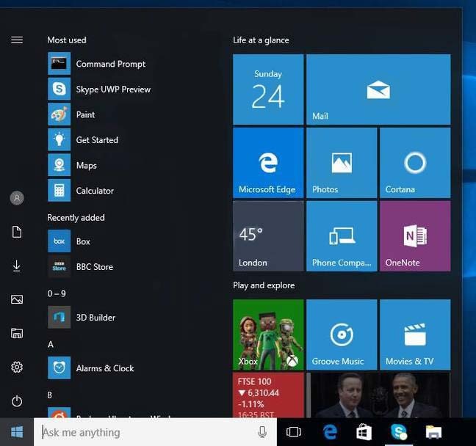The height and width of the screenshot is (446, 476).
Task: Click the '3D Builder' text label
Action: (95, 318)
